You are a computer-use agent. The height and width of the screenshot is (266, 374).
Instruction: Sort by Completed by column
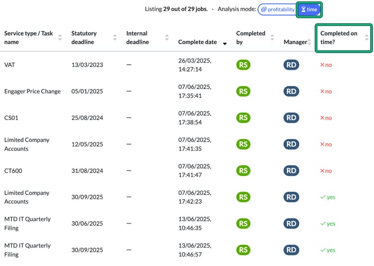(272, 37)
